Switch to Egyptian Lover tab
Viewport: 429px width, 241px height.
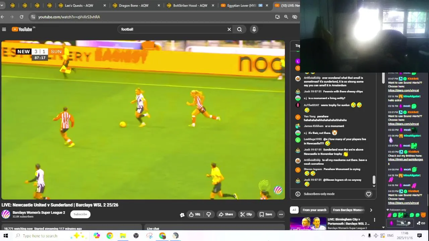point(241,5)
